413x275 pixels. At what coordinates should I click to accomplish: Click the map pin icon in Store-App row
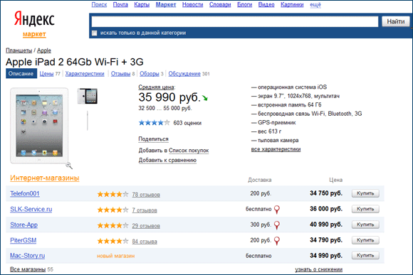277,225
